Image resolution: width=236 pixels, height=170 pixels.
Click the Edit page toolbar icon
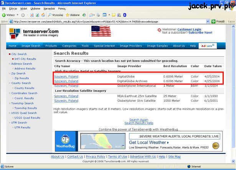point(105,15)
